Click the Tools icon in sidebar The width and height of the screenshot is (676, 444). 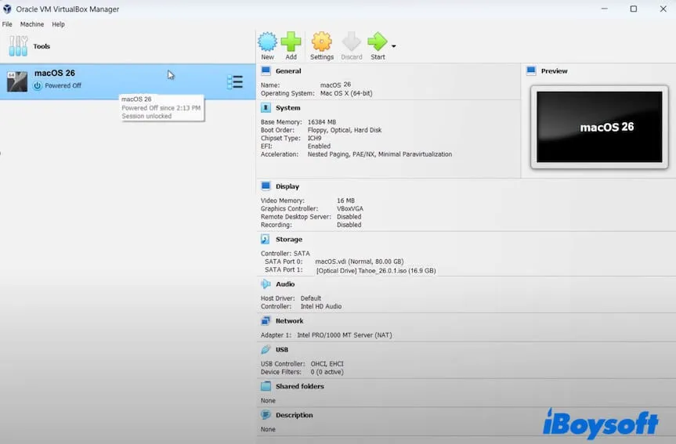point(18,46)
